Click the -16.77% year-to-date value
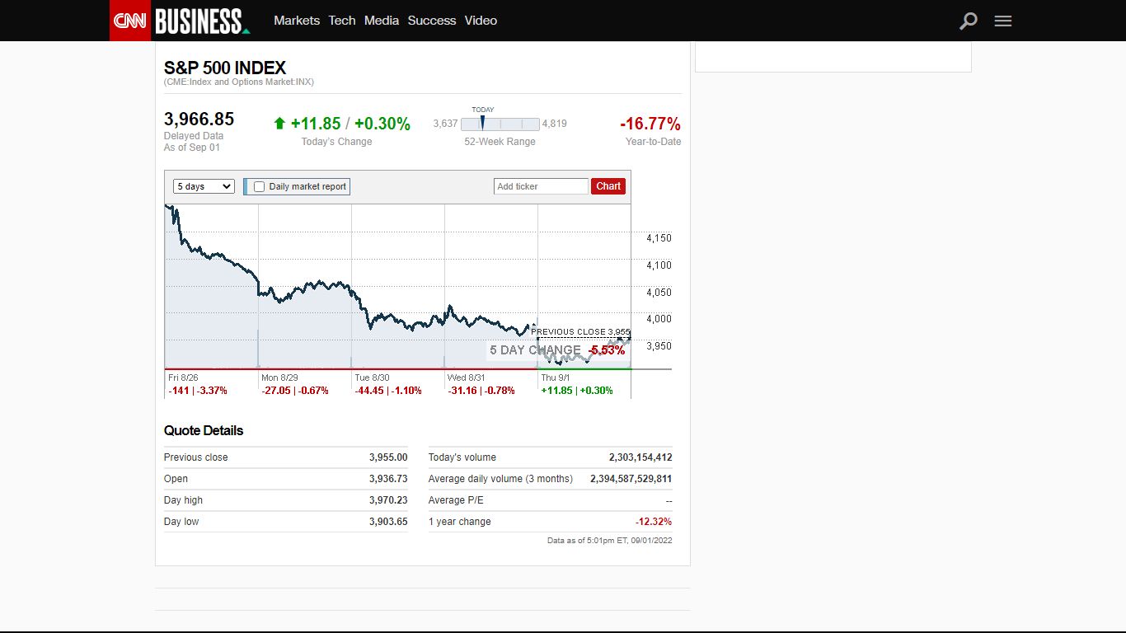Screen dimensions: 1126x633 tap(650, 124)
